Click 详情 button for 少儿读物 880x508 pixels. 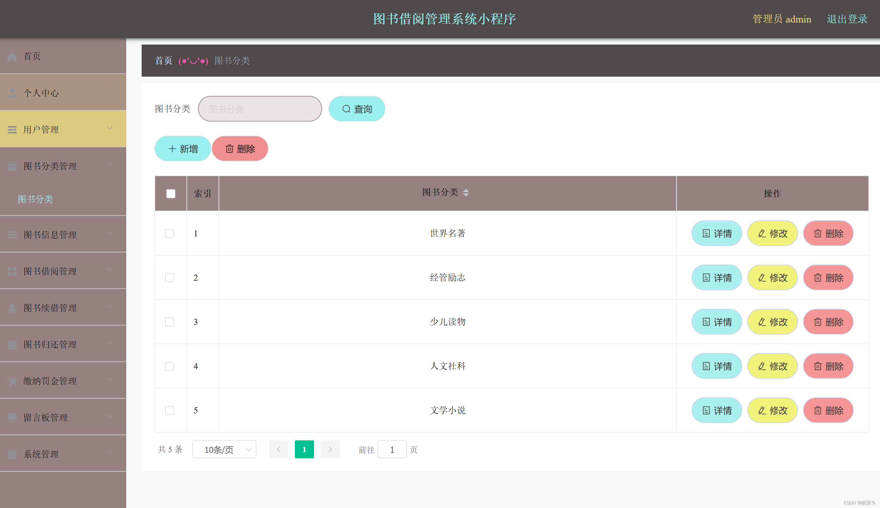(717, 322)
